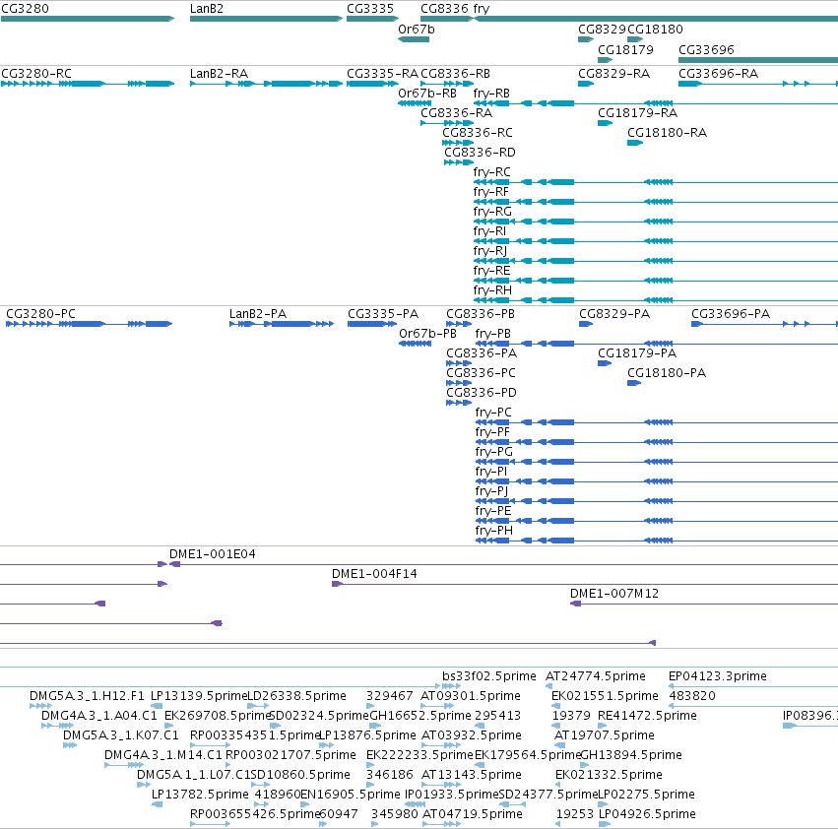Click the DME1-007M12 clone label
This screenshot has width=838, height=829.
click(x=614, y=594)
